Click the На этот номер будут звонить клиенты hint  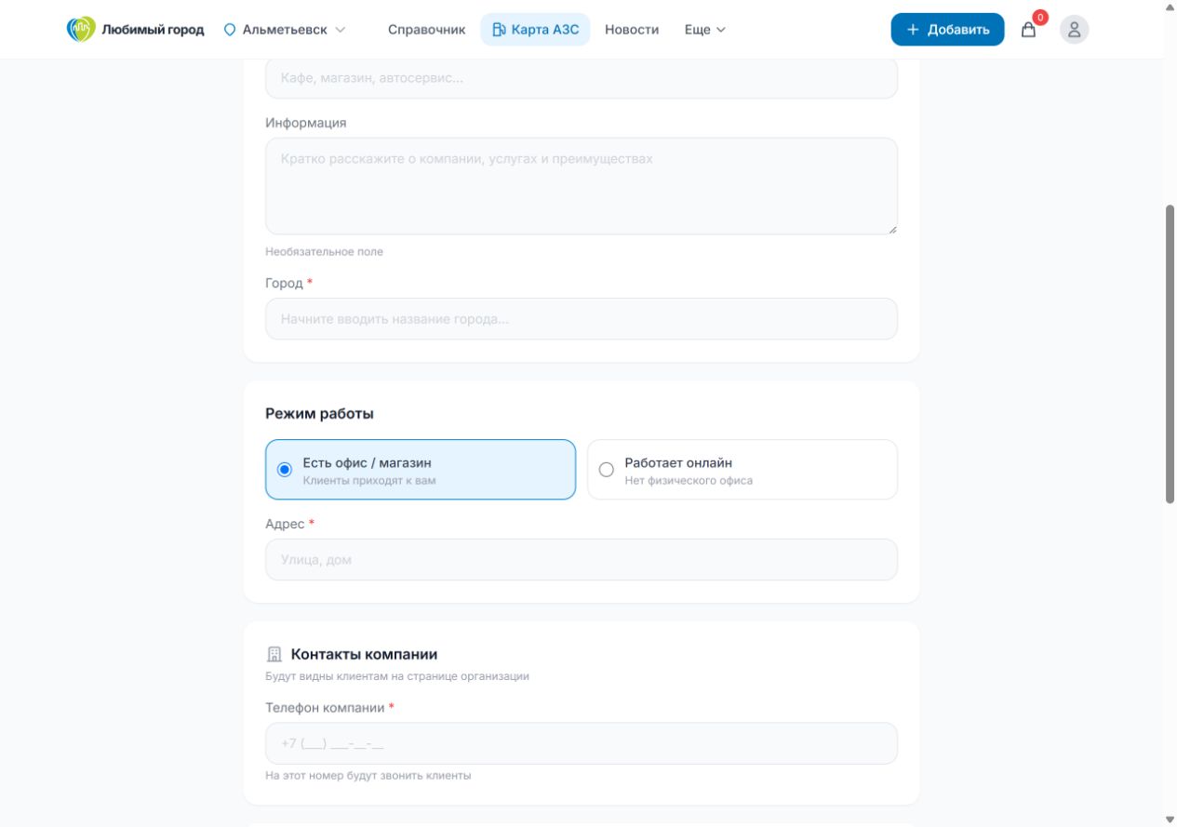point(368,776)
